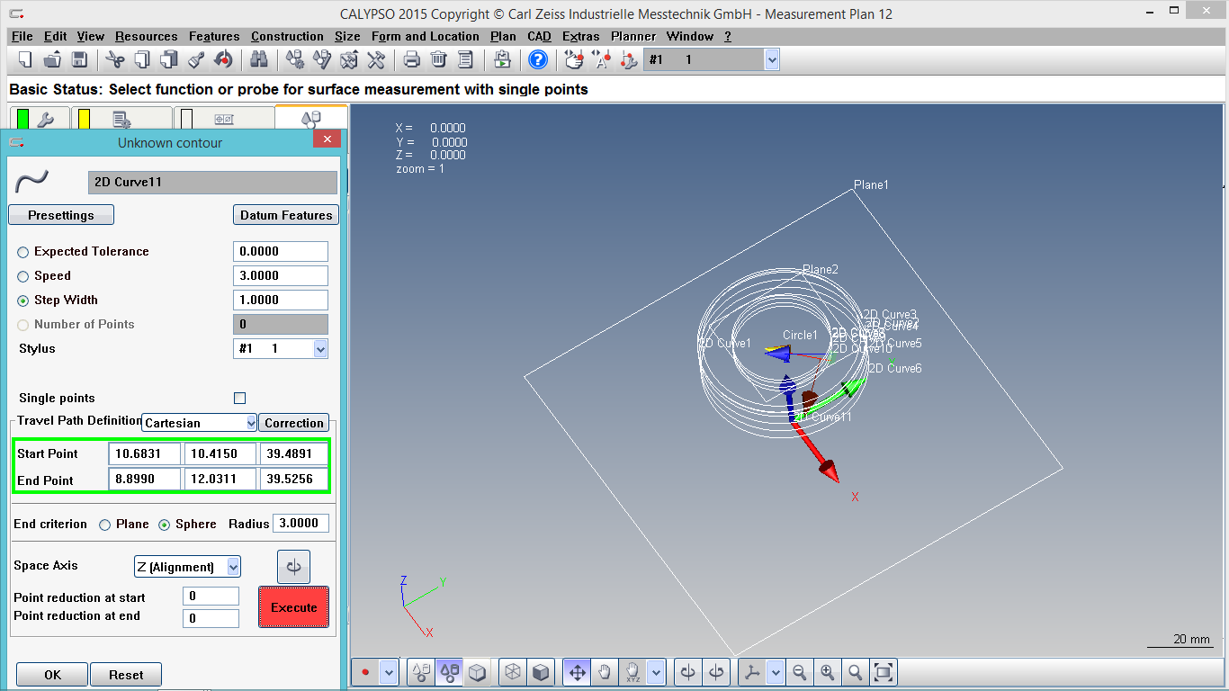1229x691 pixels.
Task: Open help with the blue question mark
Action: pyautogui.click(x=538, y=59)
